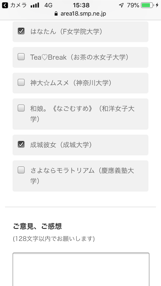Viewport: 161px width, 286px height.
Task: Tap the 4G network indicator
Action: (x=48, y=6)
